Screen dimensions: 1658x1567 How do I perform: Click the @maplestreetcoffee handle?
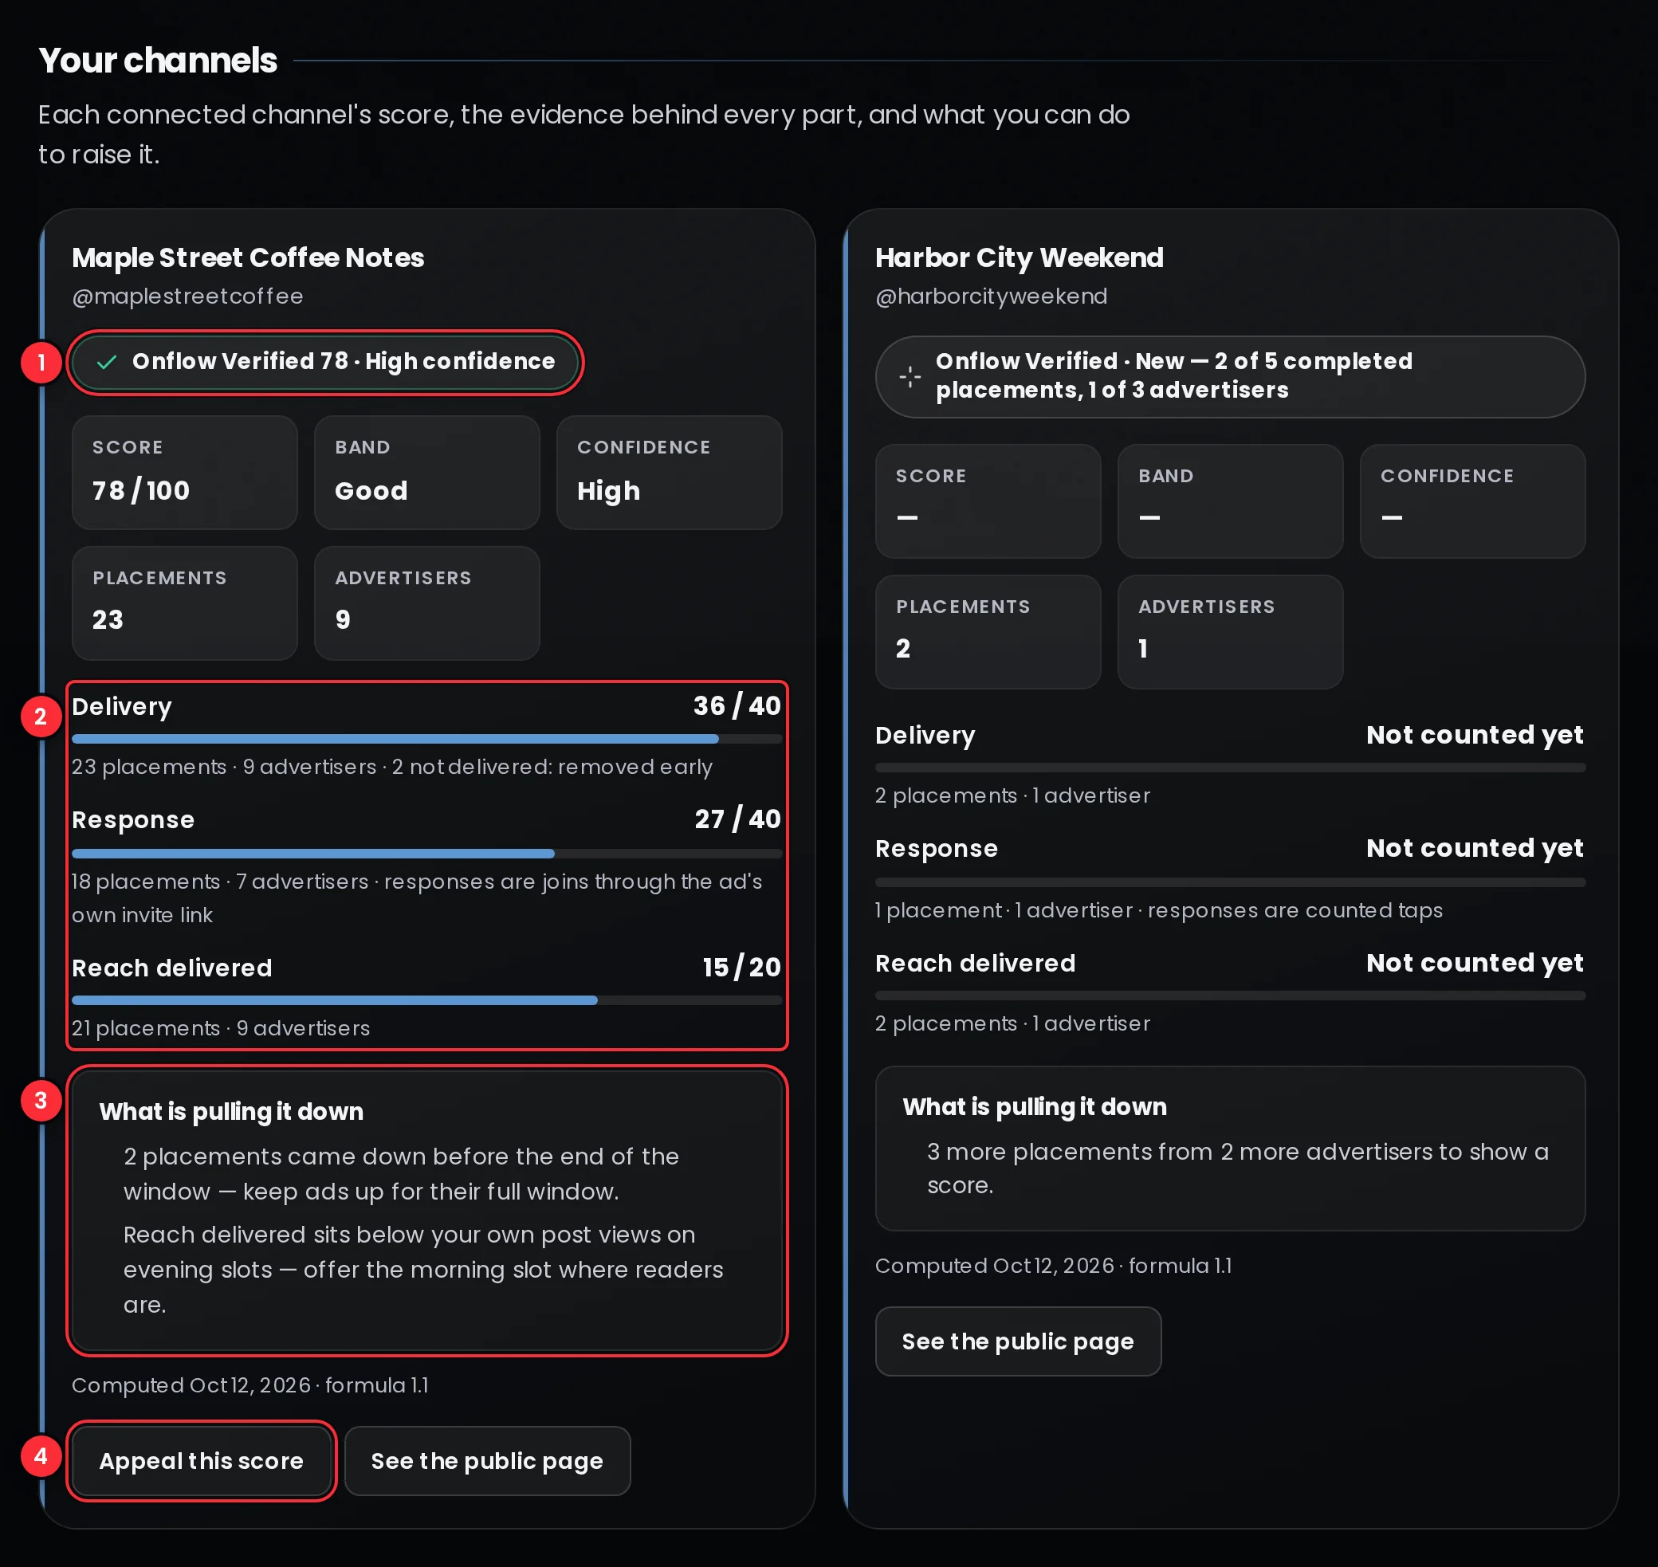pos(188,297)
